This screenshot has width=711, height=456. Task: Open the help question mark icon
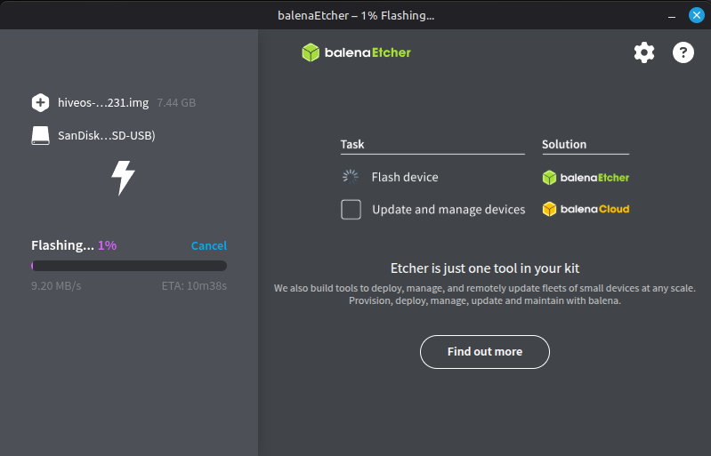683,52
